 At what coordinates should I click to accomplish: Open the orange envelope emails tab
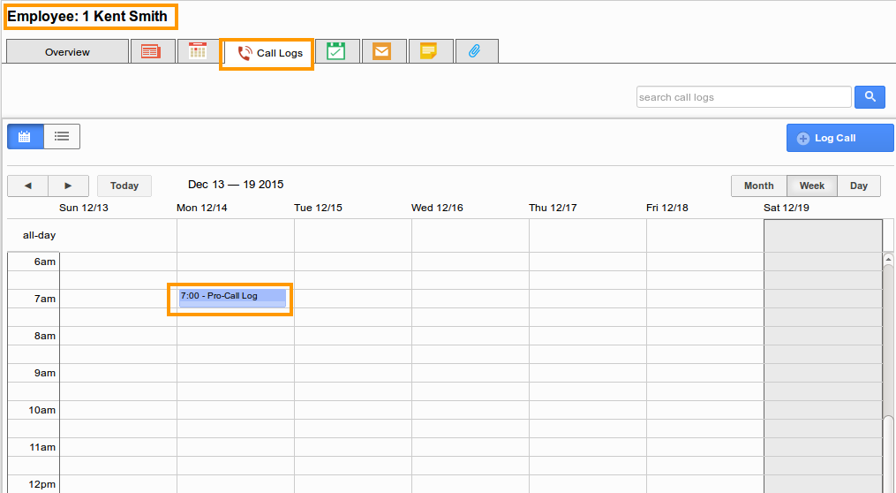(x=381, y=51)
